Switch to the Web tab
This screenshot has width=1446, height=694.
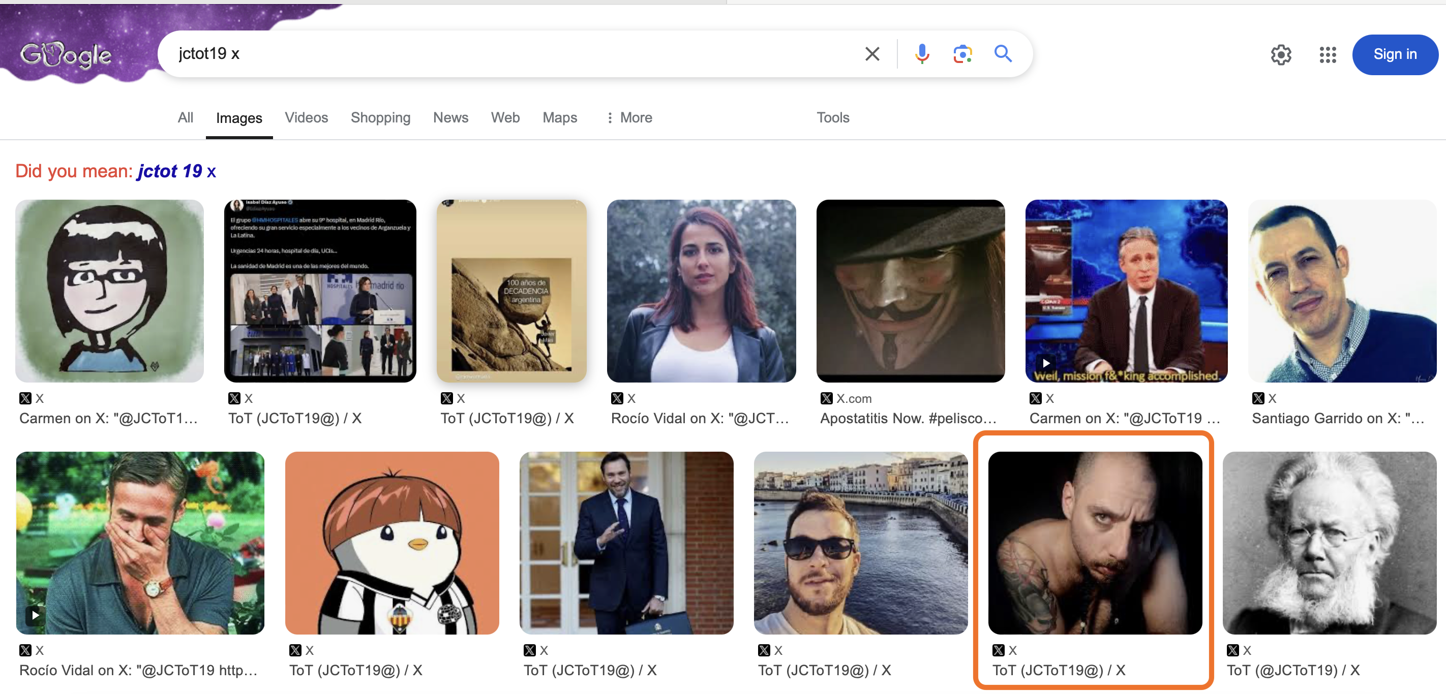[505, 118]
